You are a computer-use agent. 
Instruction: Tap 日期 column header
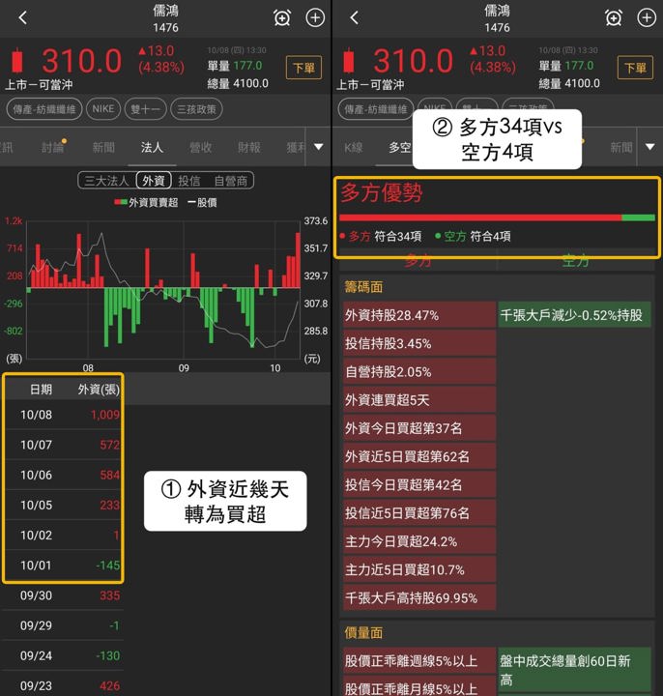[41, 390]
